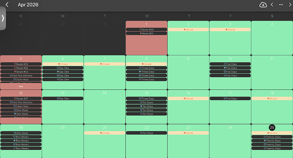Select the April 11 day cell
Screen dimensions: 293x158
point(272,72)
